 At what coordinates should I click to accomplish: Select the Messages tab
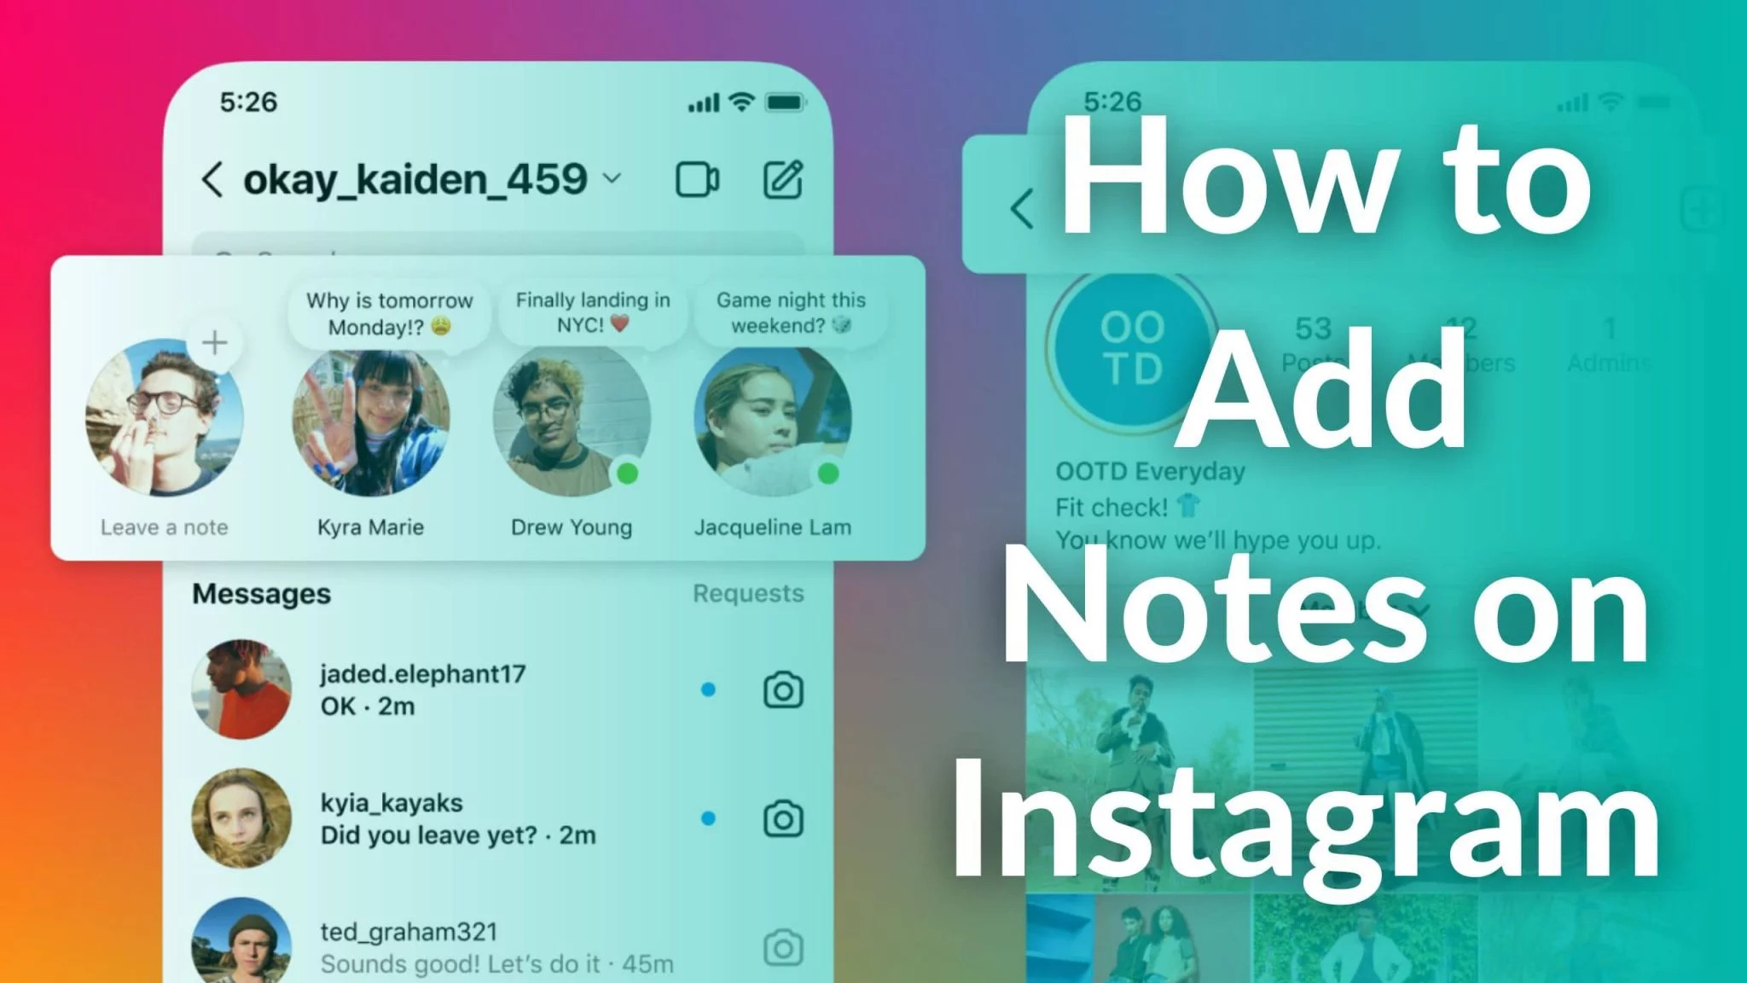point(262,591)
